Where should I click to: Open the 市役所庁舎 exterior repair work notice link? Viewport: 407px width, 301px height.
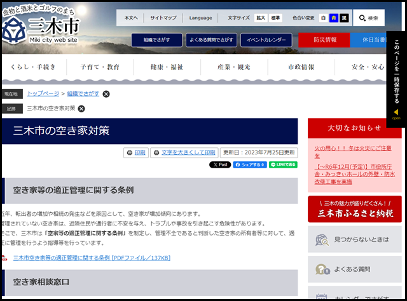[354, 174]
